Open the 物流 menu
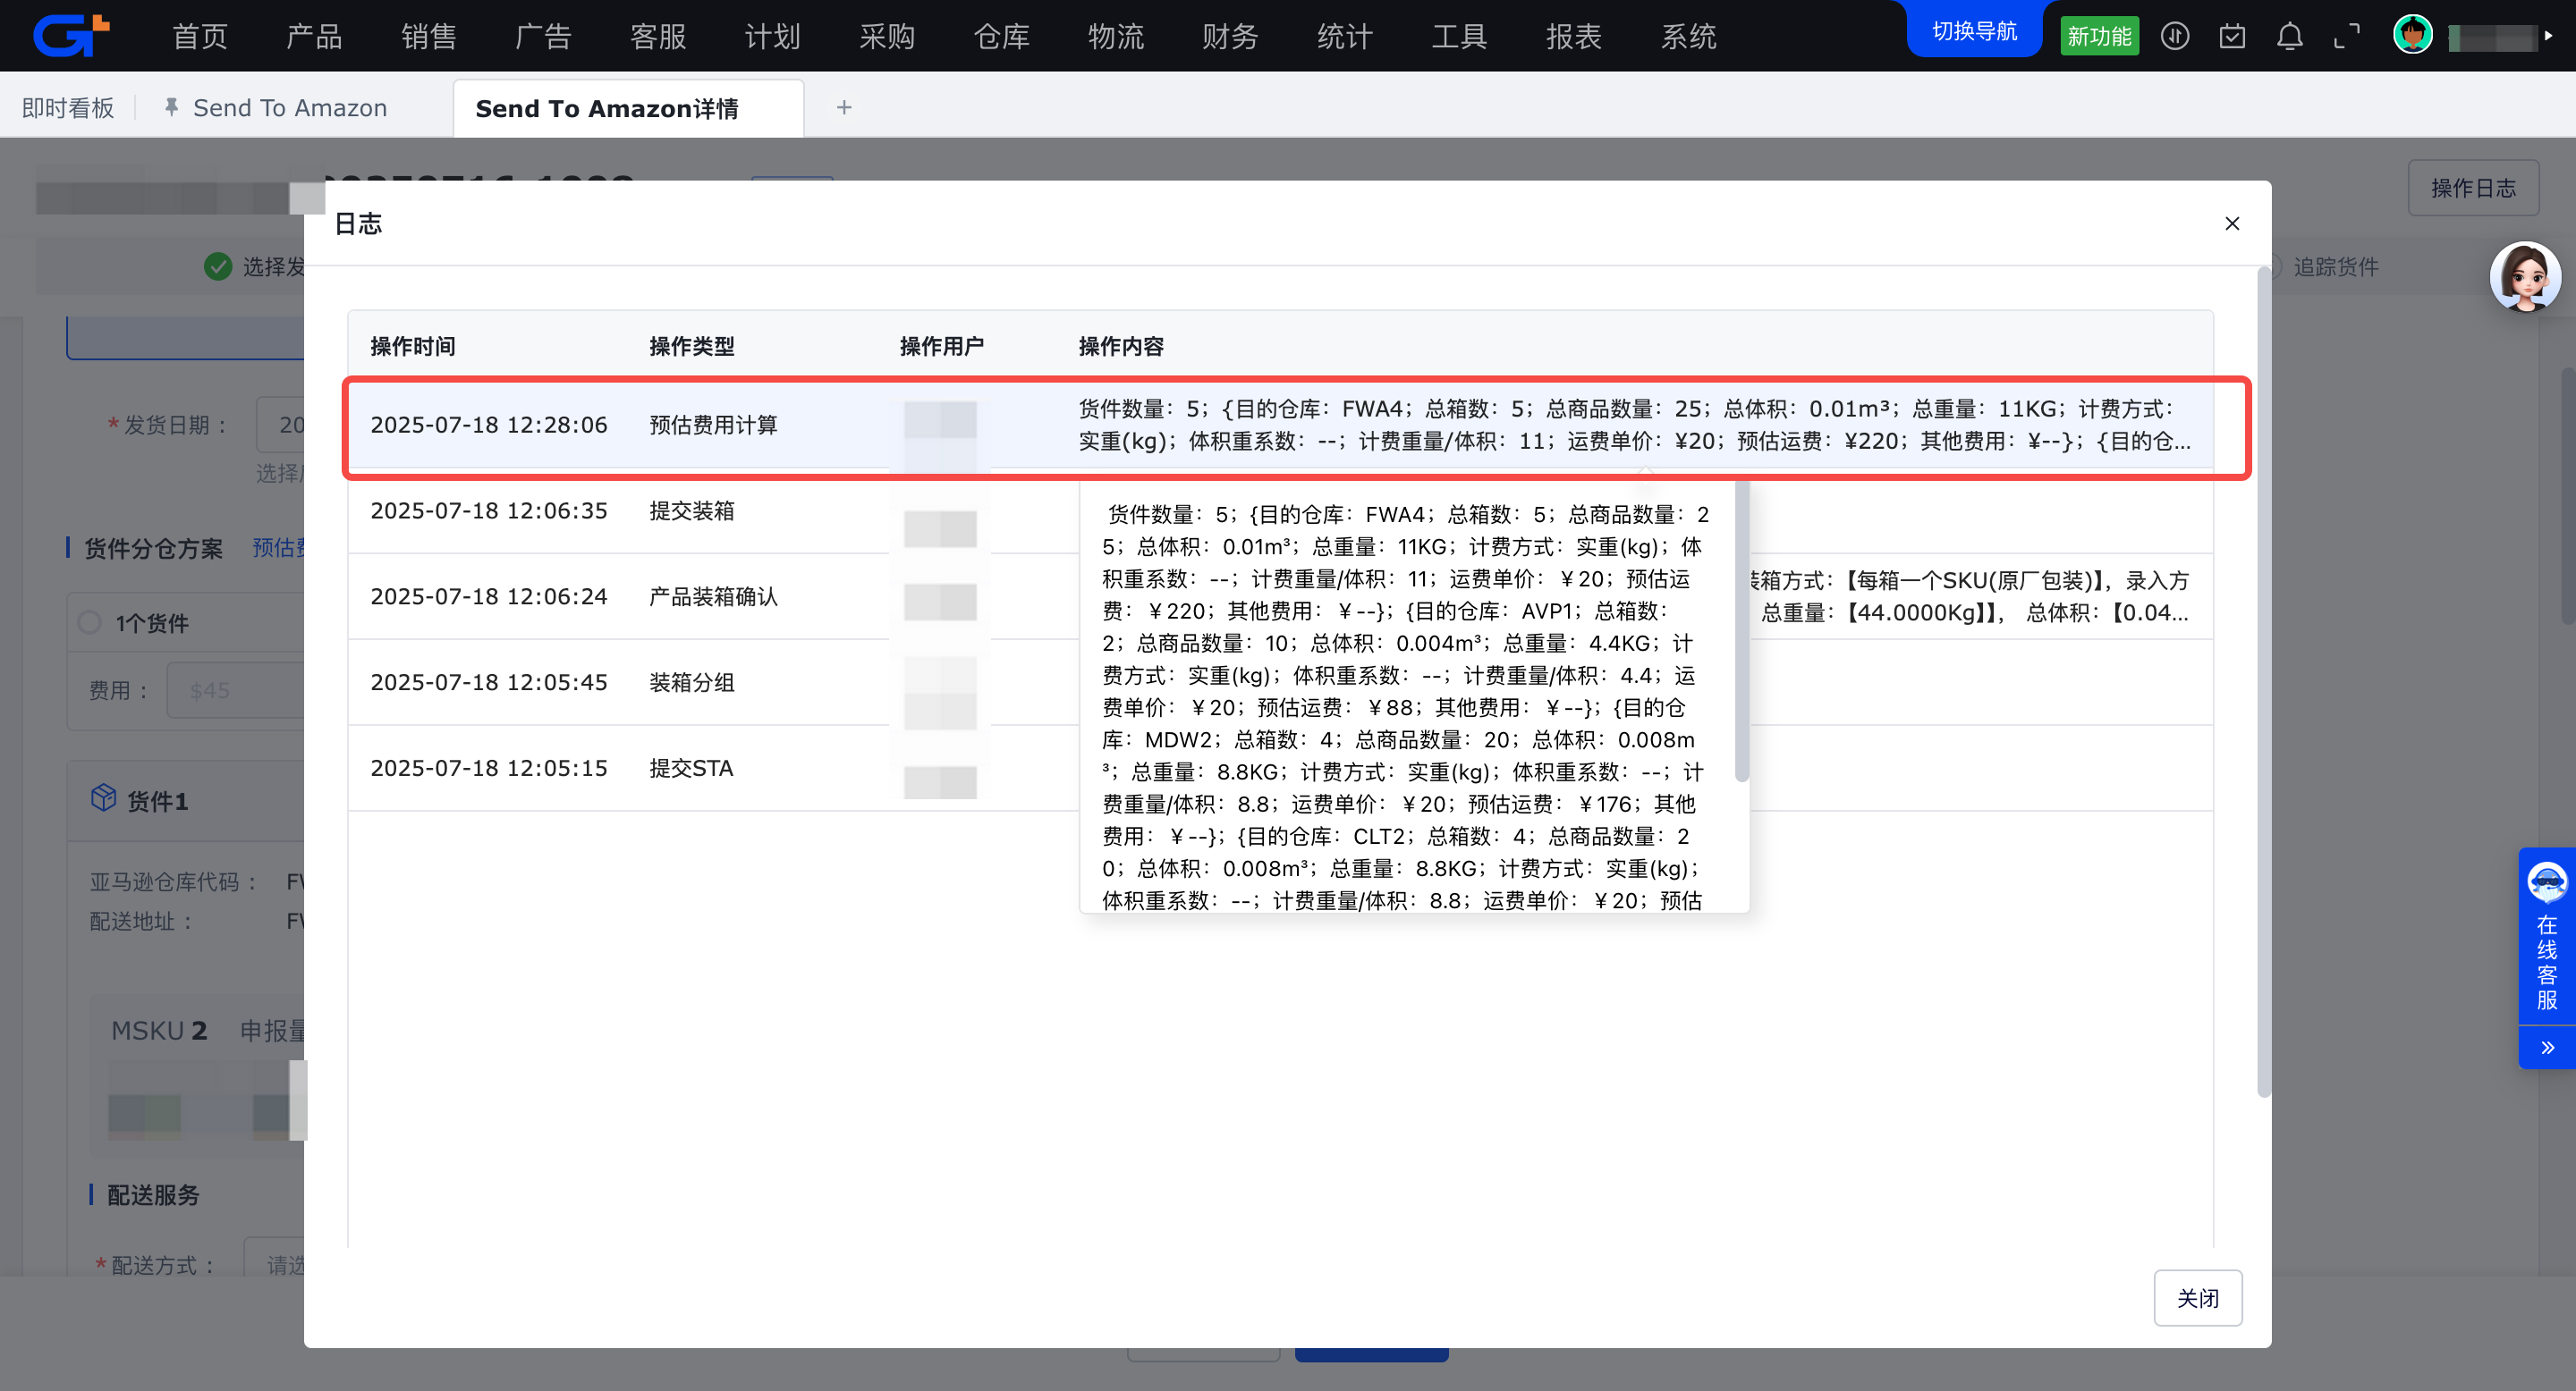 1116,37
